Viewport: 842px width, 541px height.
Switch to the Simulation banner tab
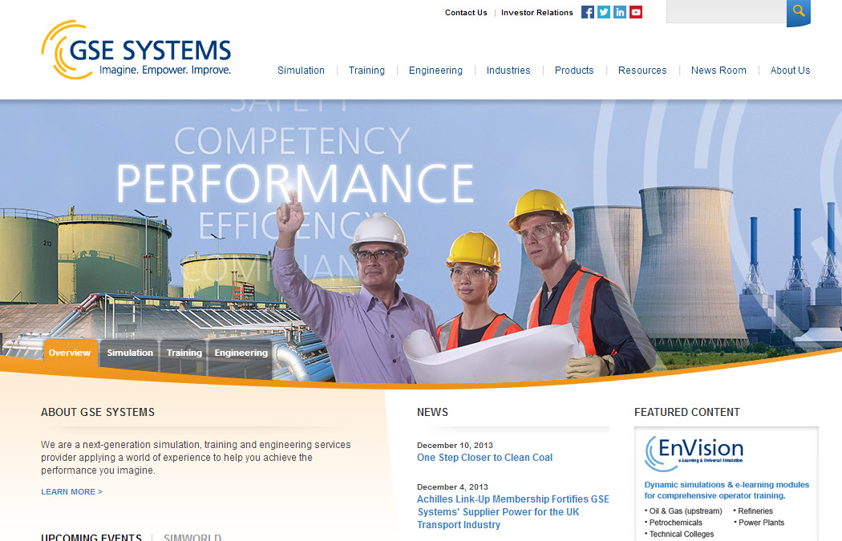pyautogui.click(x=130, y=353)
